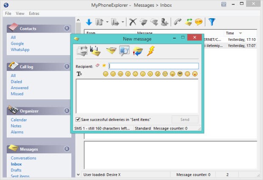This screenshot has width=263, height=180.
Task: Click the Send button
Action: (185, 120)
